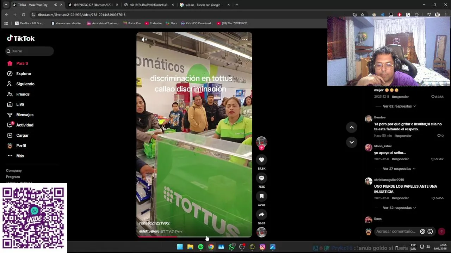Viewport: 451px width, 253px height.
Task: Open the comments bubble icon
Action: click(x=261, y=178)
